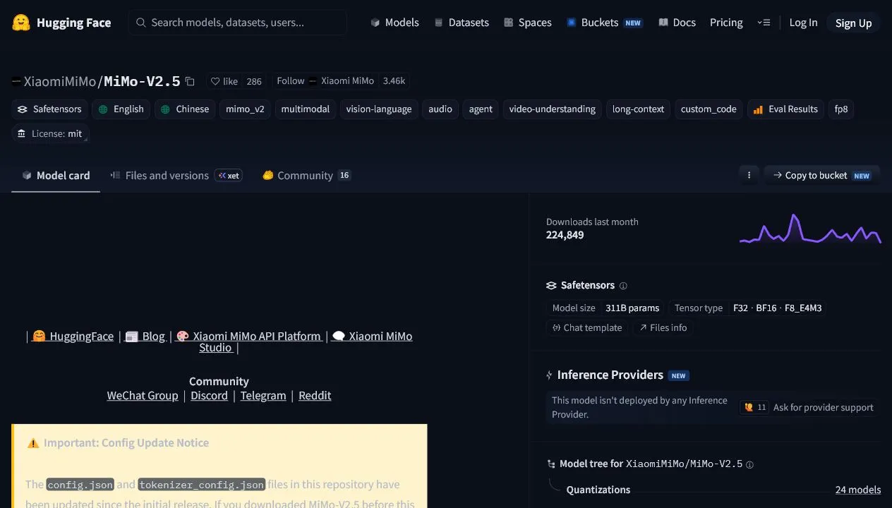Select the Eval Results tag
Screen dimensions: 892x508
(785, 109)
